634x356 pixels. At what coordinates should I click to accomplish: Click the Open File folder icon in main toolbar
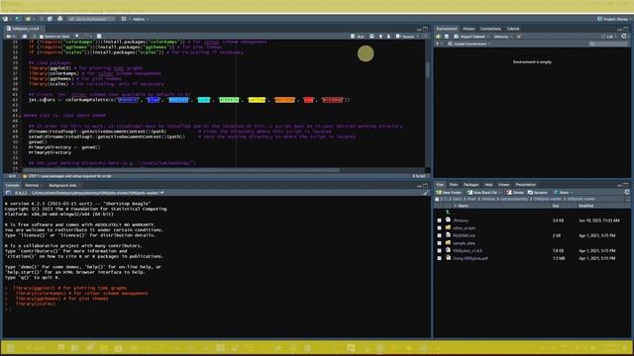(x=29, y=19)
